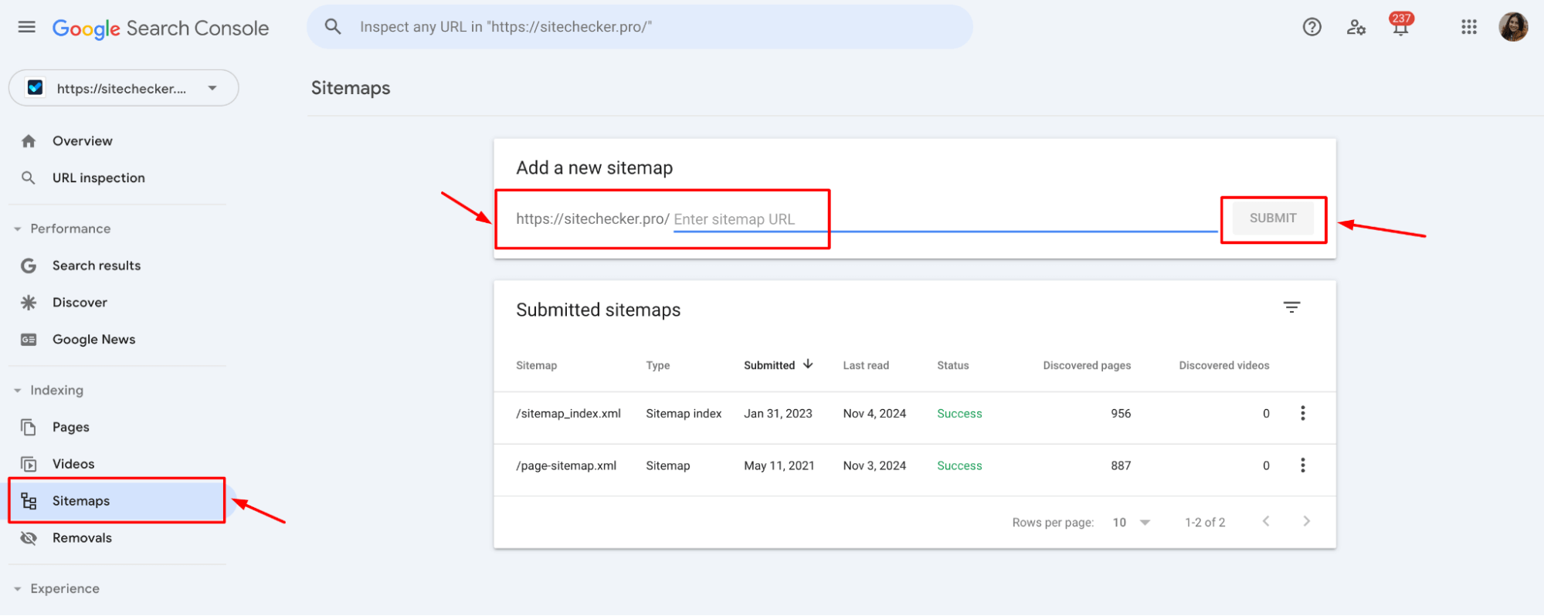
Task: Click the Overview home icon
Action: 29,141
